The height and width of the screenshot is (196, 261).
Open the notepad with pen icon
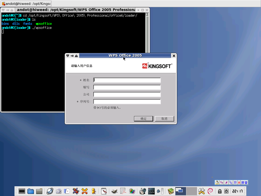104,191
